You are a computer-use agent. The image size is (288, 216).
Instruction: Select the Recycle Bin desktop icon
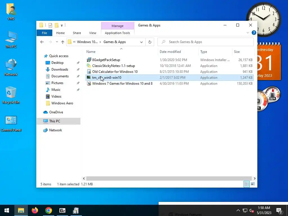tap(11, 95)
